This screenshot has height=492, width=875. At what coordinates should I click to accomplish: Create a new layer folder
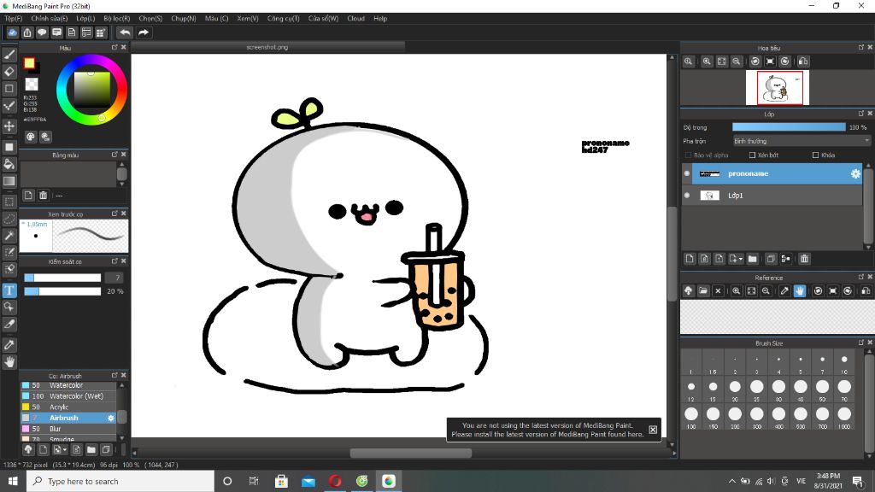(752, 259)
